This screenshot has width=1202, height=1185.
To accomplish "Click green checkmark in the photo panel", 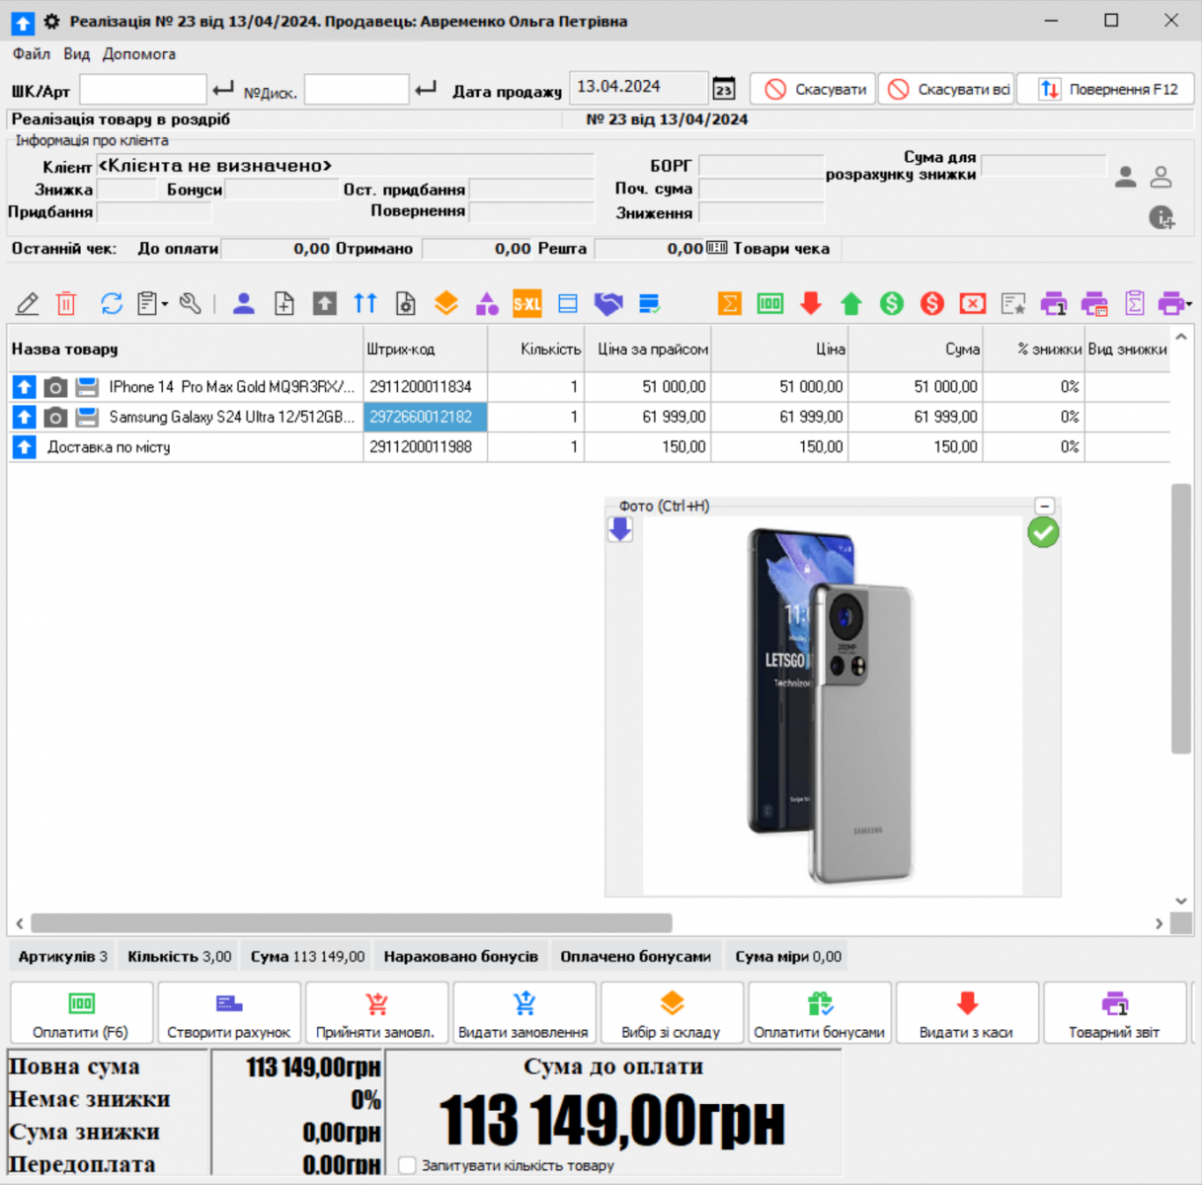I will point(1043,533).
